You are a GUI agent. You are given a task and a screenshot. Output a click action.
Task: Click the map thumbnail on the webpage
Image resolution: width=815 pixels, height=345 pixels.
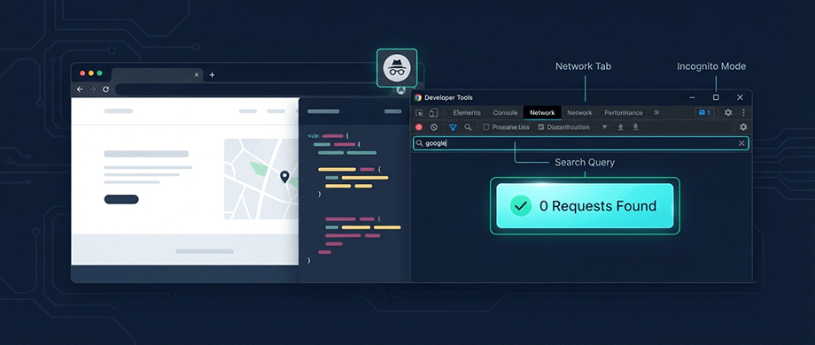tap(261, 179)
